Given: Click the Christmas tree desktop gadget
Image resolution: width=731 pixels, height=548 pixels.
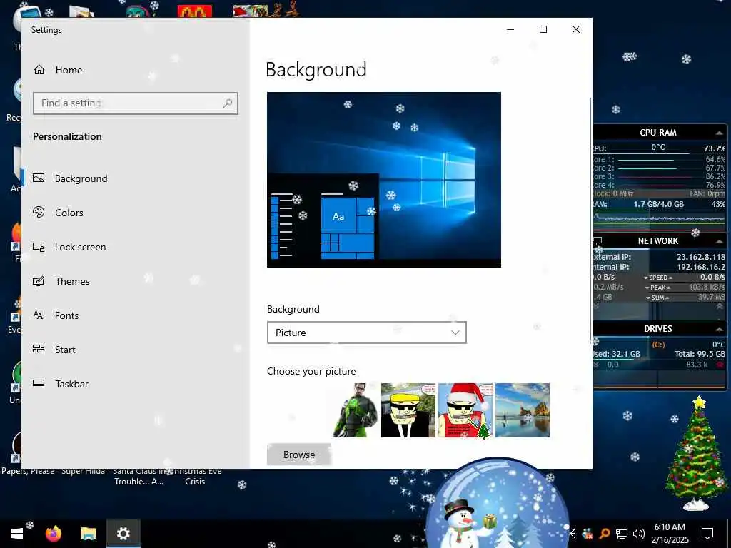Looking at the screenshot, I should pyautogui.click(x=697, y=453).
